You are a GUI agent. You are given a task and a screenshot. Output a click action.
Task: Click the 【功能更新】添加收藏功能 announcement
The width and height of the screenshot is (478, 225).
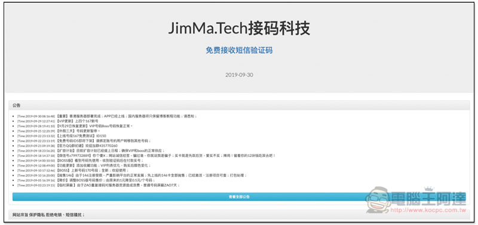(84, 165)
